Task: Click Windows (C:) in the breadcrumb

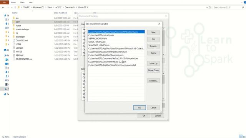Action: click(38, 7)
